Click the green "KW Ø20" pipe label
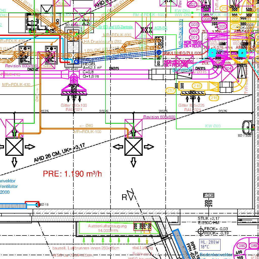 [213, 126]
